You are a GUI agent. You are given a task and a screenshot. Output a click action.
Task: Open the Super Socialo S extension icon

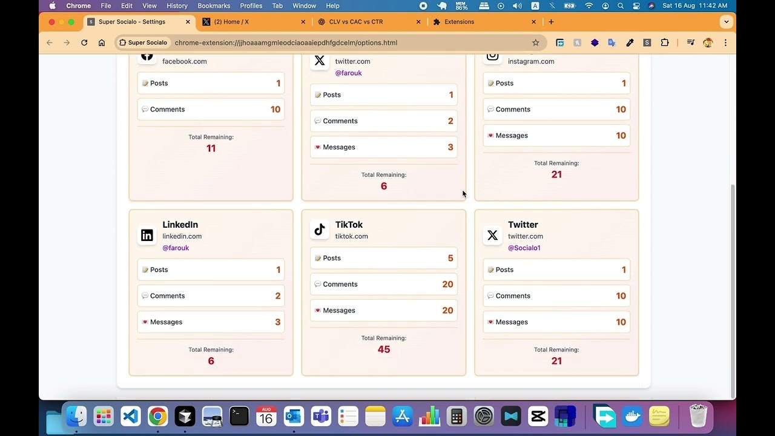click(647, 43)
